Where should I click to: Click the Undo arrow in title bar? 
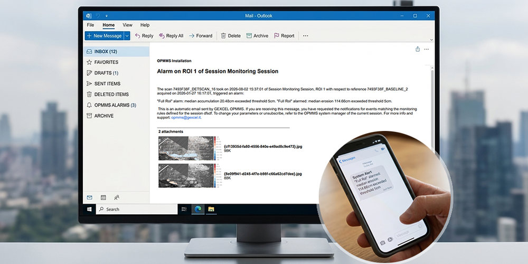tap(98, 15)
